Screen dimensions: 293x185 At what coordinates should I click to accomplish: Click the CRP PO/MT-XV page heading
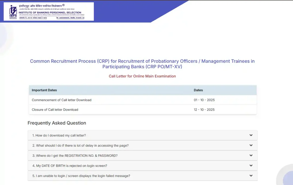pyautogui.click(x=142, y=64)
